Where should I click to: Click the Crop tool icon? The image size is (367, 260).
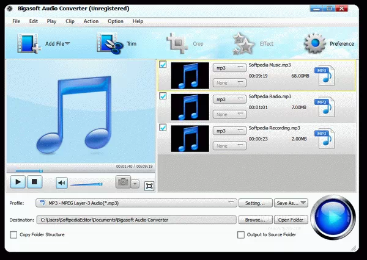click(177, 43)
